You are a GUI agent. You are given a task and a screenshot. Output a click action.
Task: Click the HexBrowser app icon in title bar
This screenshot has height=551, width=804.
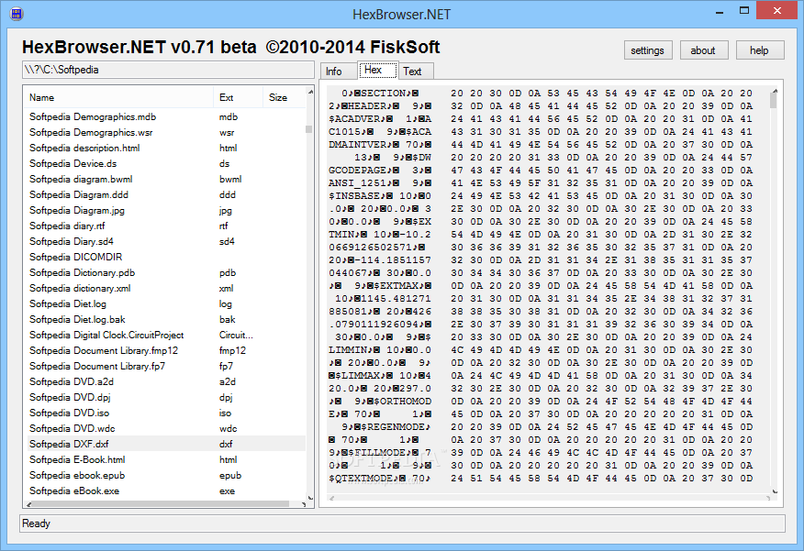pyautogui.click(x=16, y=14)
